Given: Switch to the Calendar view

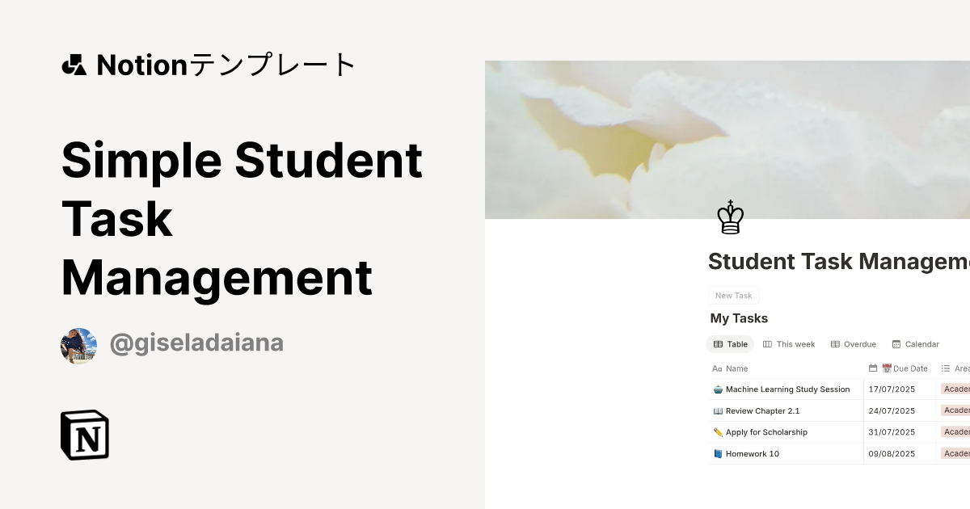Looking at the screenshot, I should pos(915,344).
